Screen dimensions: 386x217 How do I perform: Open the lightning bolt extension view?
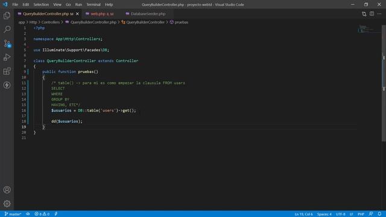tap(7, 85)
